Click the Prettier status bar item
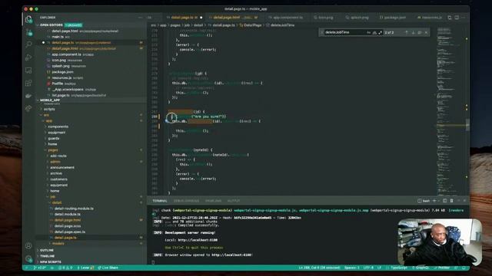 click(442, 268)
